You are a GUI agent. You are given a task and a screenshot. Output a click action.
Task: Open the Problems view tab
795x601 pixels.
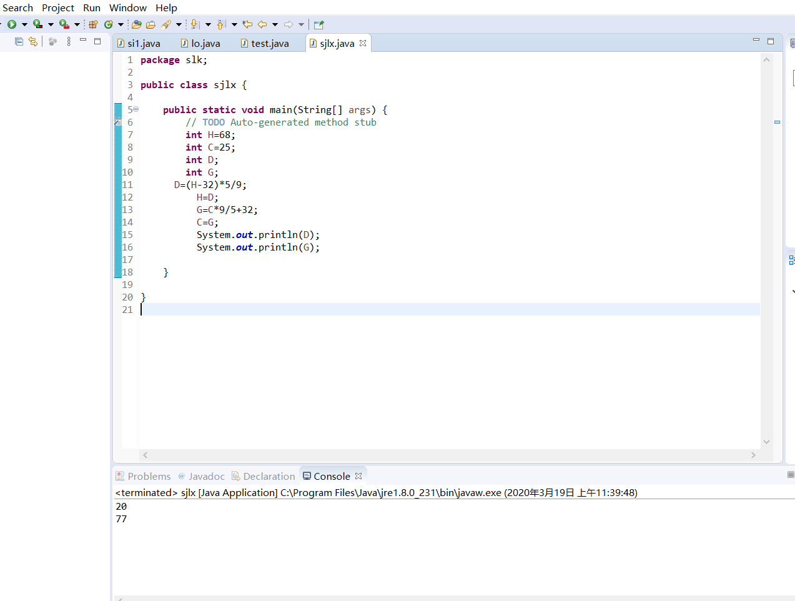click(143, 476)
